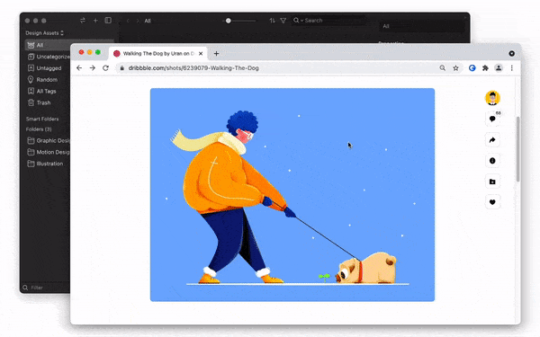Click the blue extension icon in Chrome toolbar
The height and width of the screenshot is (337, 540).
472,68
